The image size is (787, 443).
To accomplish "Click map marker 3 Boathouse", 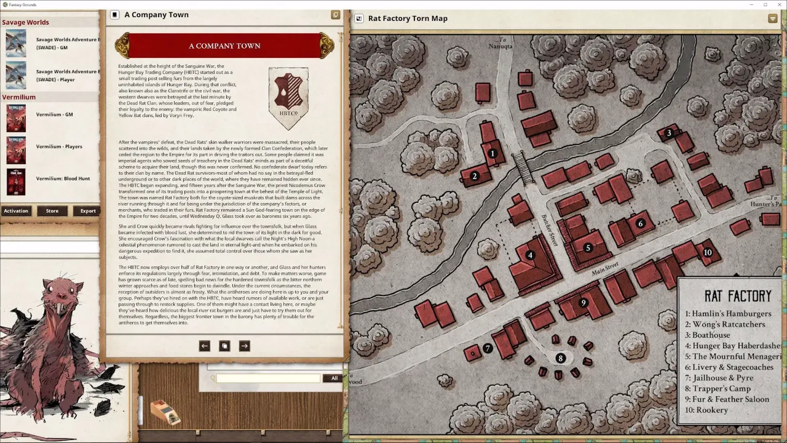I will coord(669,133).
